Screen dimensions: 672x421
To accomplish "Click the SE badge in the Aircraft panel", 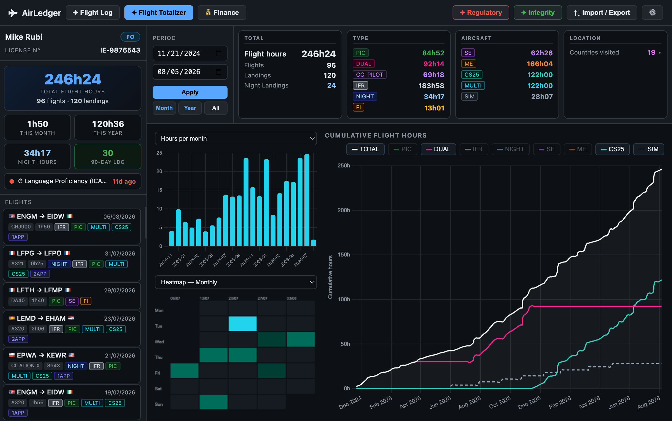I will (468, 53).
